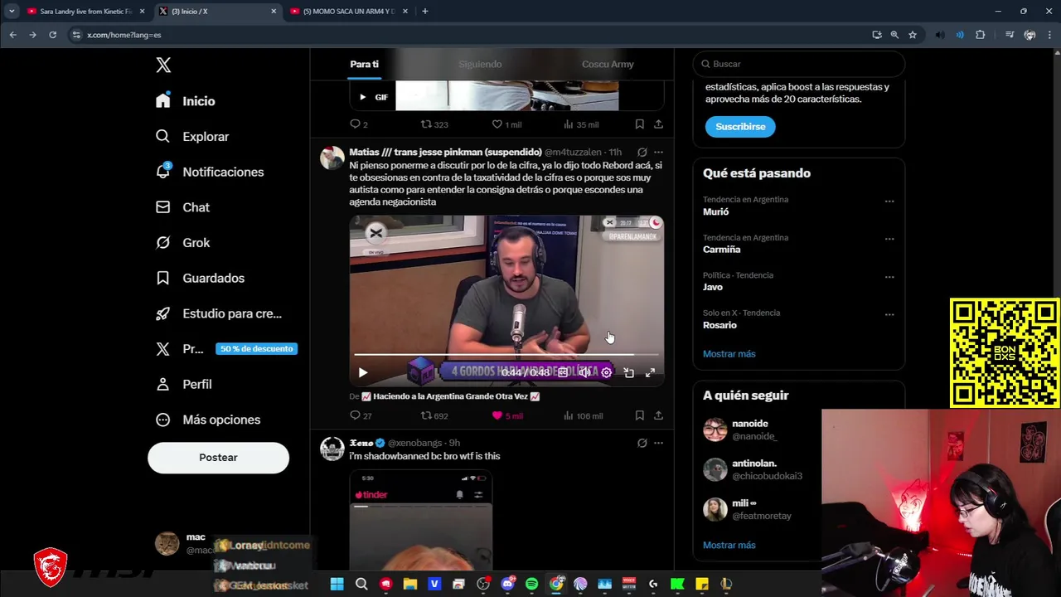1061x597 pixels.
Task: Reload the page in Chrome
Action: point(52,35)
